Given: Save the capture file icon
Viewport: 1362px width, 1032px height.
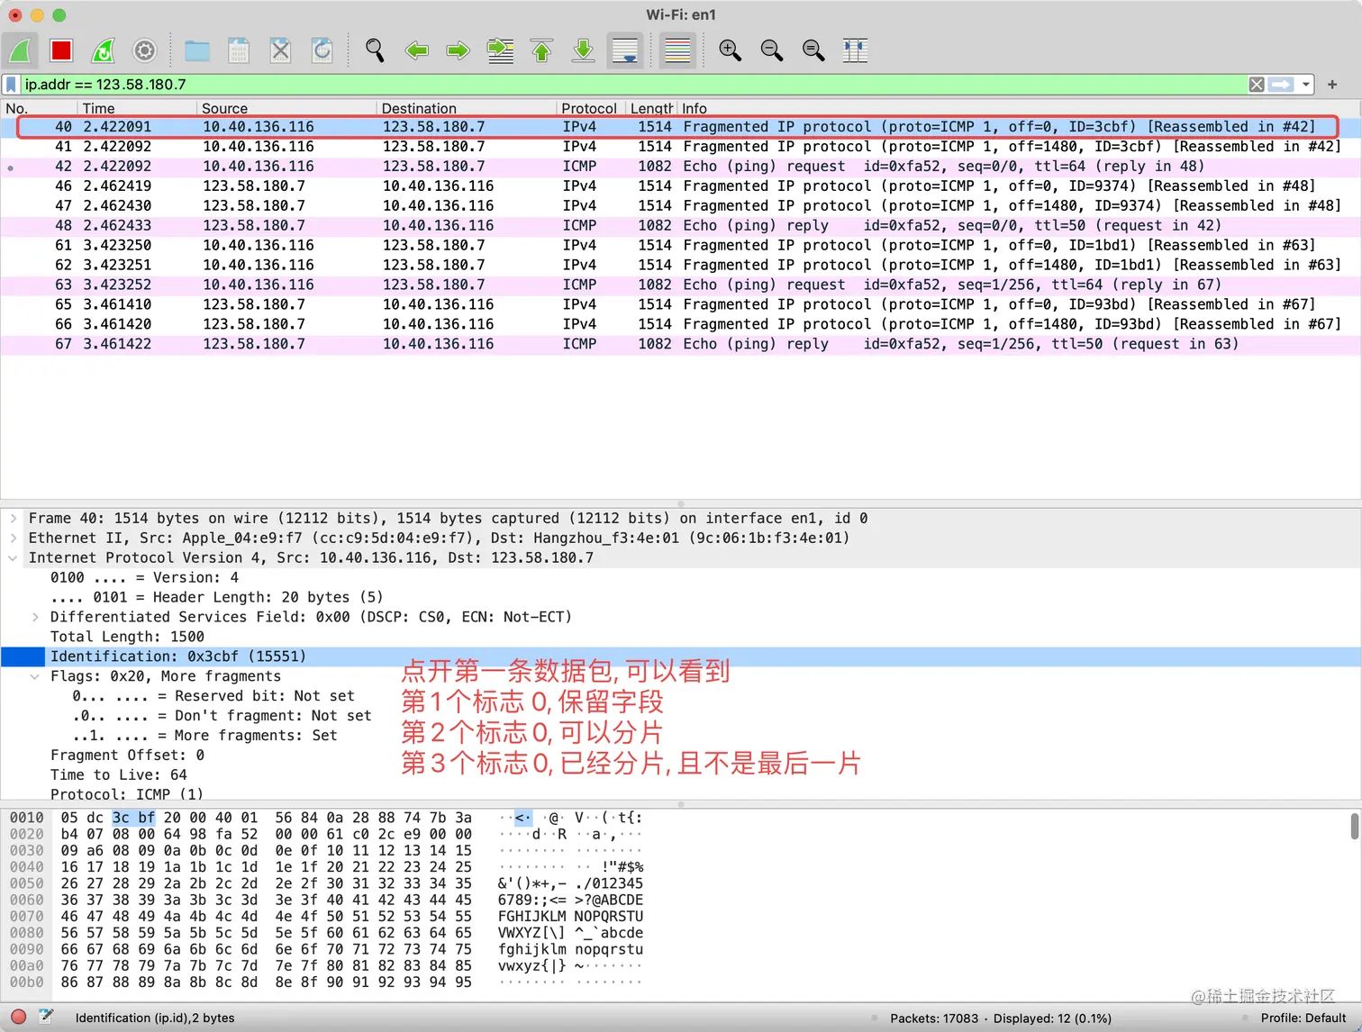Looking at the screenshot, I should point(239,50).
